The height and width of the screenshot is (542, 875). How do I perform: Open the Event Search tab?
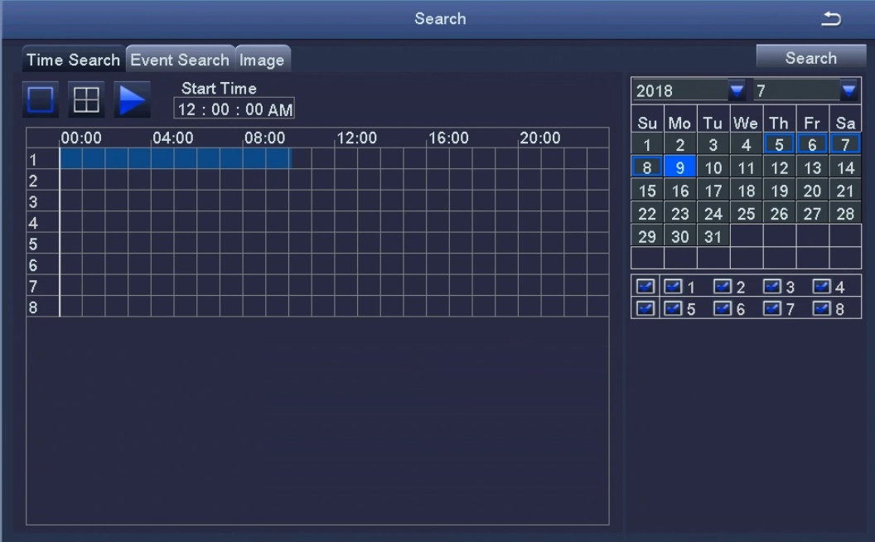(180, 59)
